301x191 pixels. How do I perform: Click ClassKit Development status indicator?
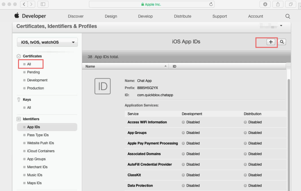tap(183, 175)
